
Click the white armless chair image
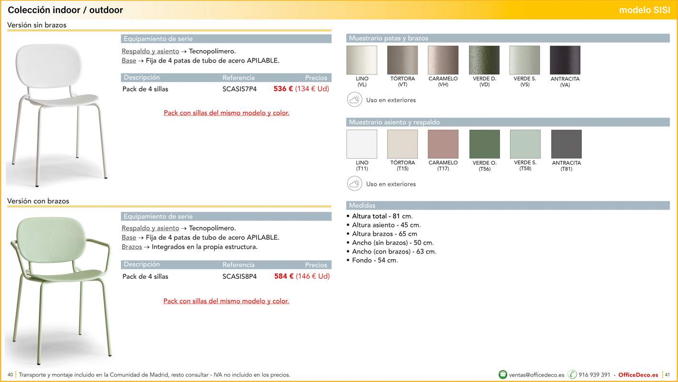coord(56,114)
